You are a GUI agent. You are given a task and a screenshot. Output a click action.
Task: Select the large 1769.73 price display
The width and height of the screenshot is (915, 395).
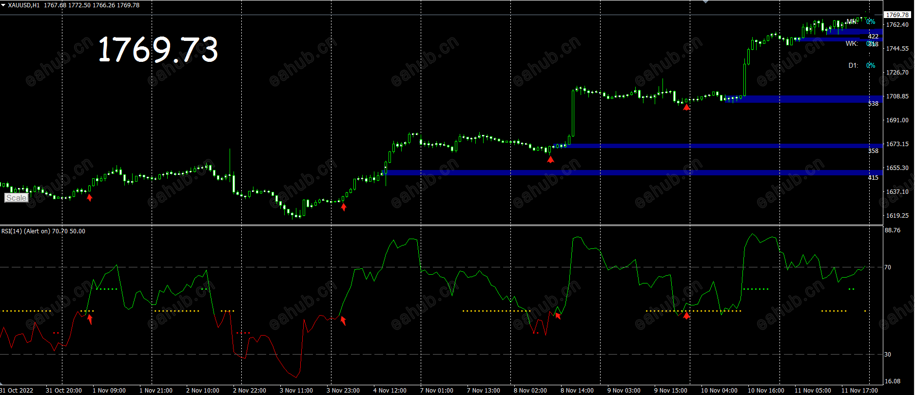(158, 50)
